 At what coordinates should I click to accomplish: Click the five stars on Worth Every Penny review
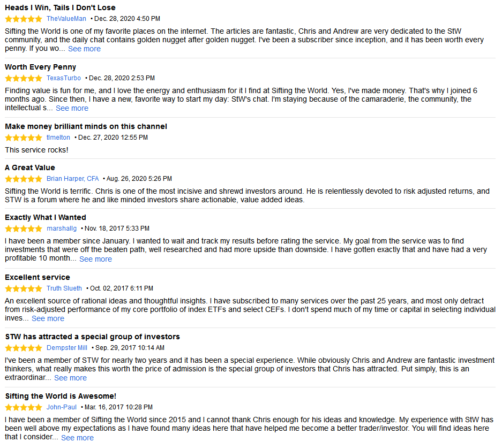[x=23, y=78]
